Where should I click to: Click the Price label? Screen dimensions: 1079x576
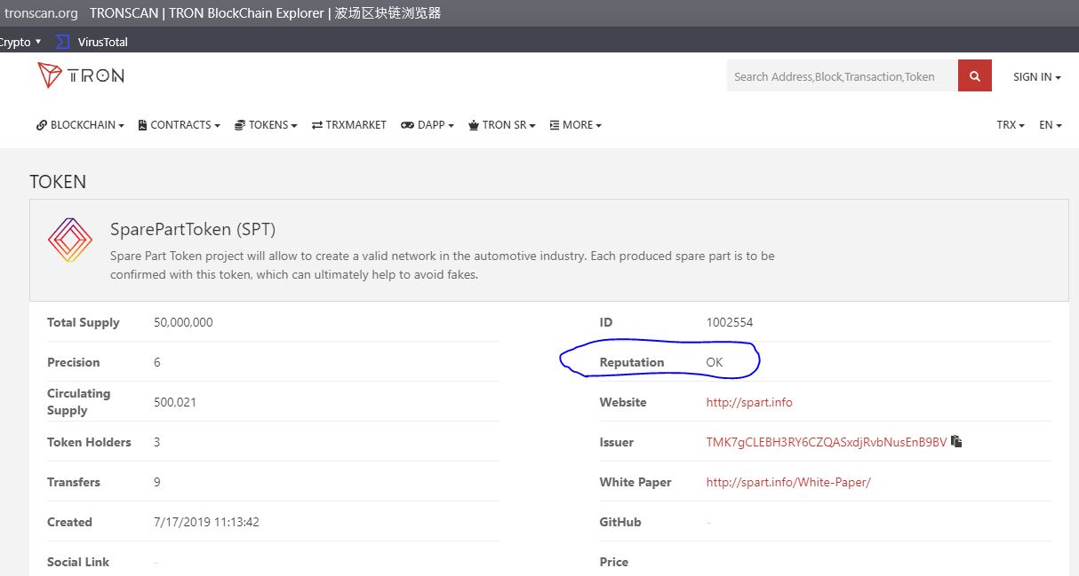(614, 562)
